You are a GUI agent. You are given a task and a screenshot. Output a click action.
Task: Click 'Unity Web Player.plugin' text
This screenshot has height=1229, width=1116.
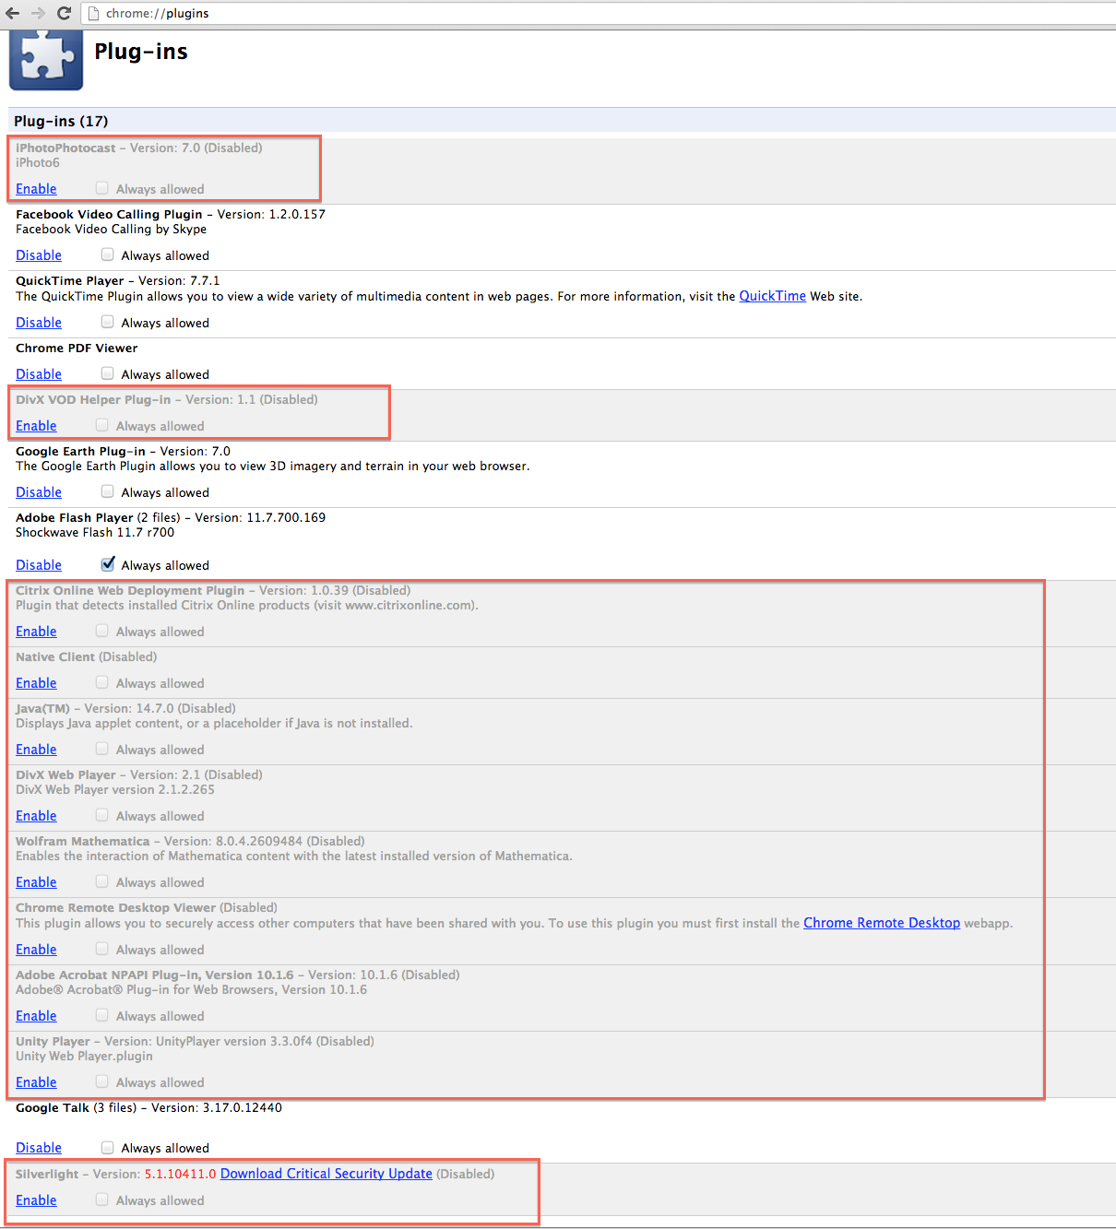[x=84, y=1056]
